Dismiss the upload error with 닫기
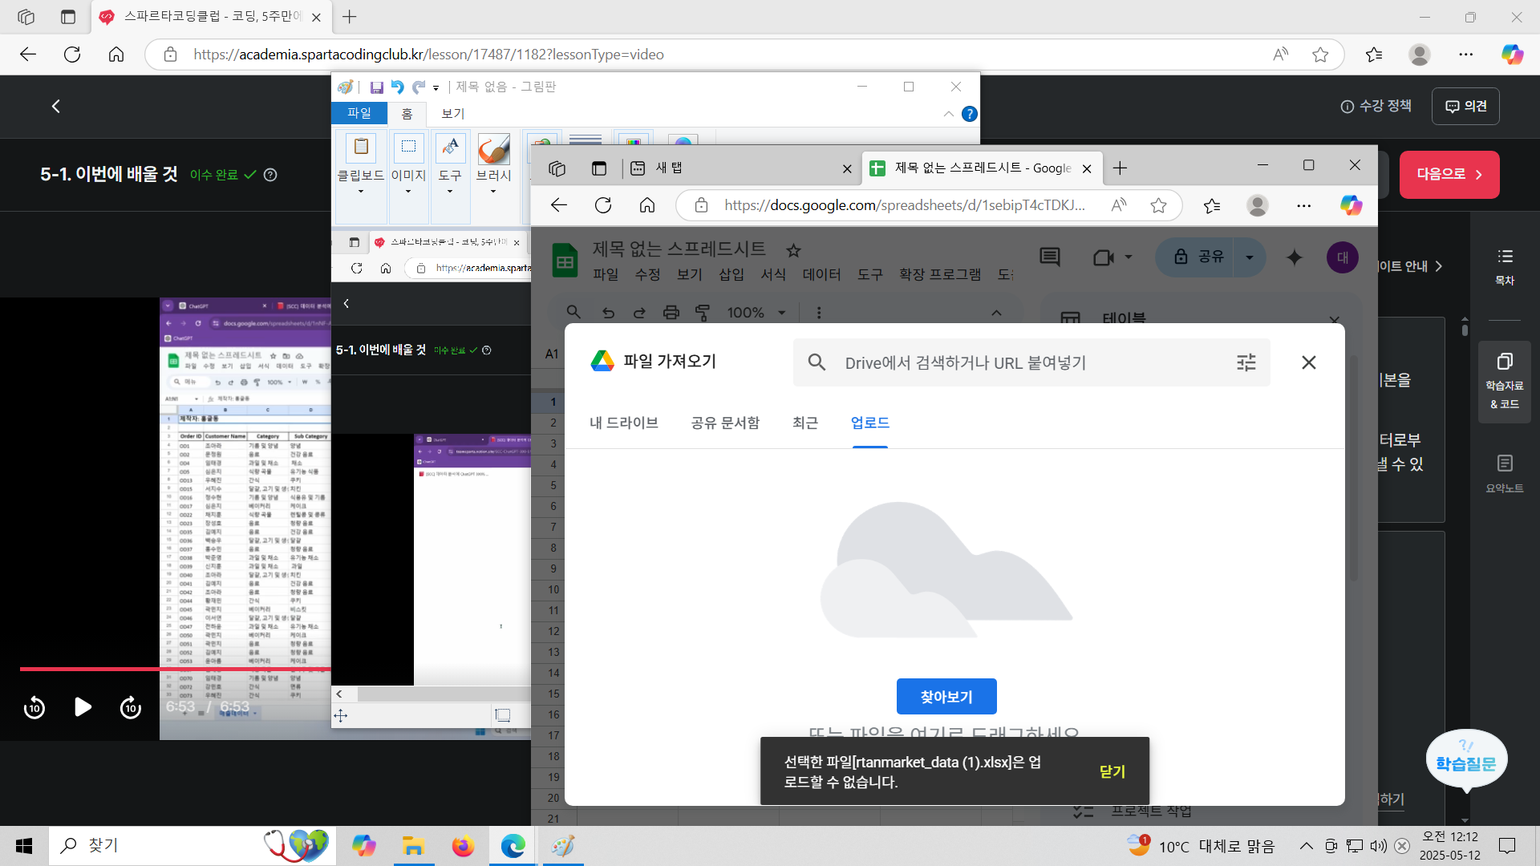The image size is (1540, 866). (1112, 771)
